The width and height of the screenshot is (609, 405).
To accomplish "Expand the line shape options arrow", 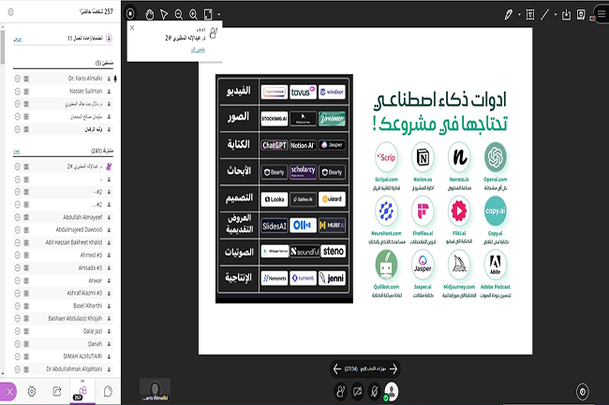I will tap(556, 15).
